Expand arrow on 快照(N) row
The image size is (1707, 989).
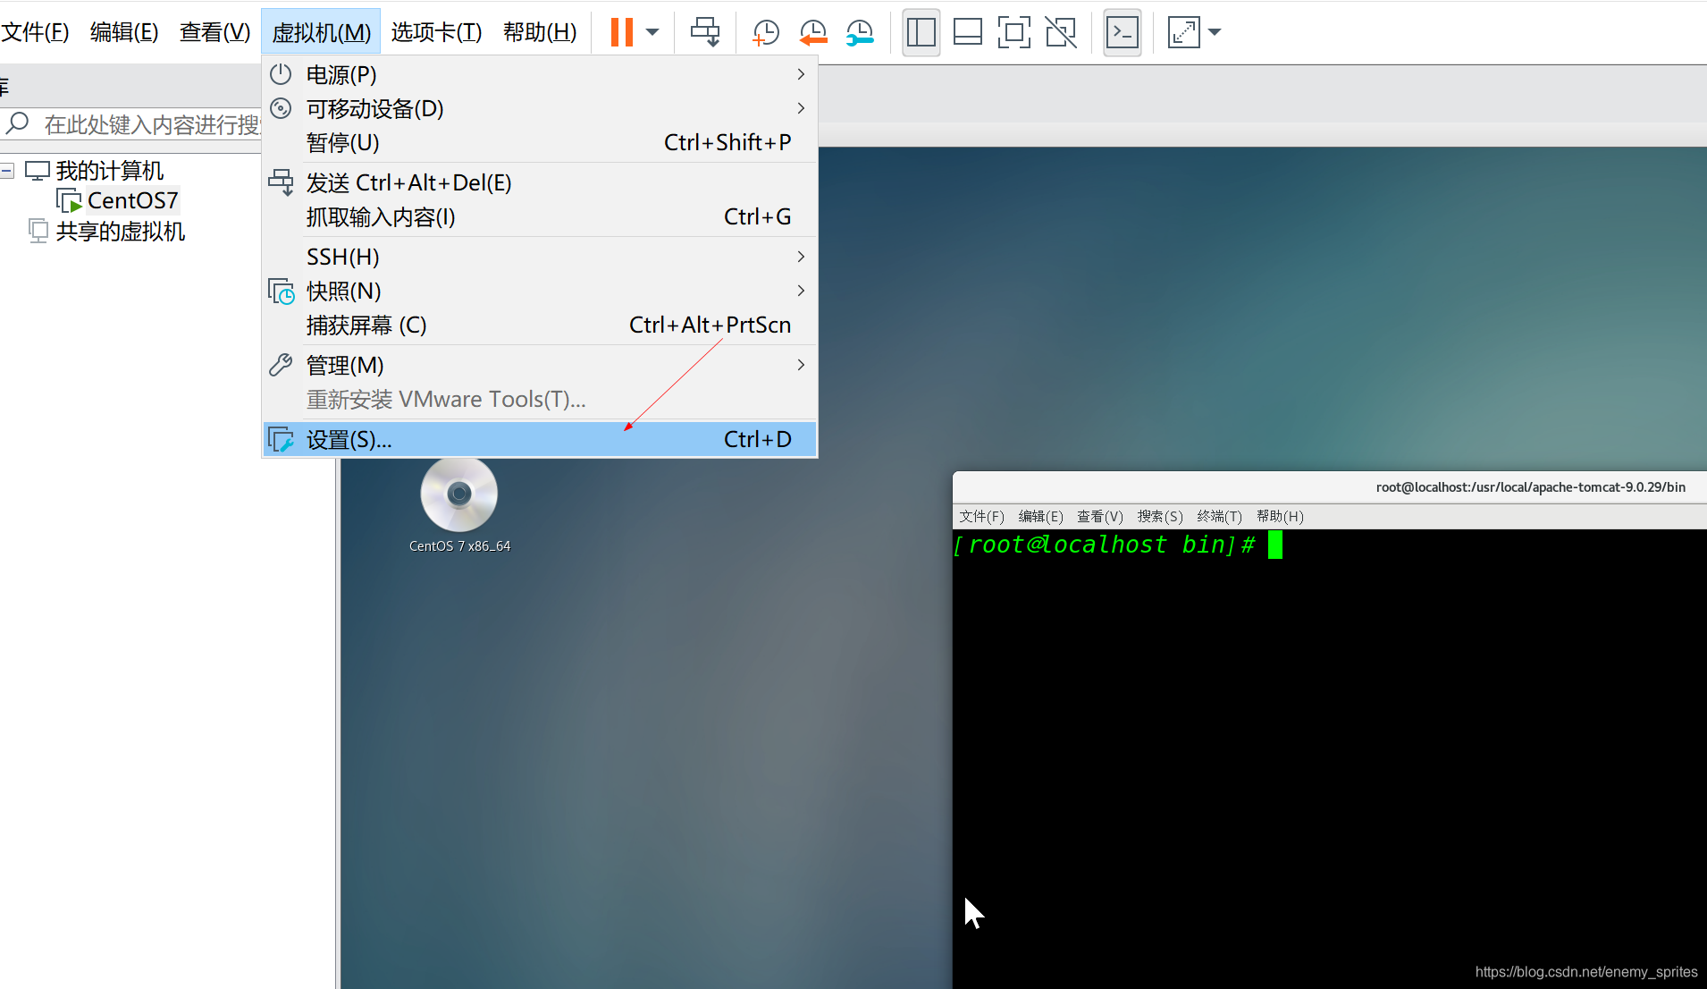coord(801,291)
